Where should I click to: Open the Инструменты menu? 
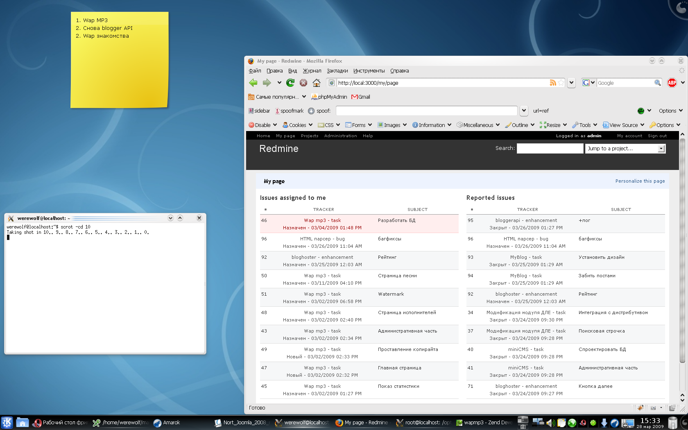pyautogui.click(x=369, y=71)
